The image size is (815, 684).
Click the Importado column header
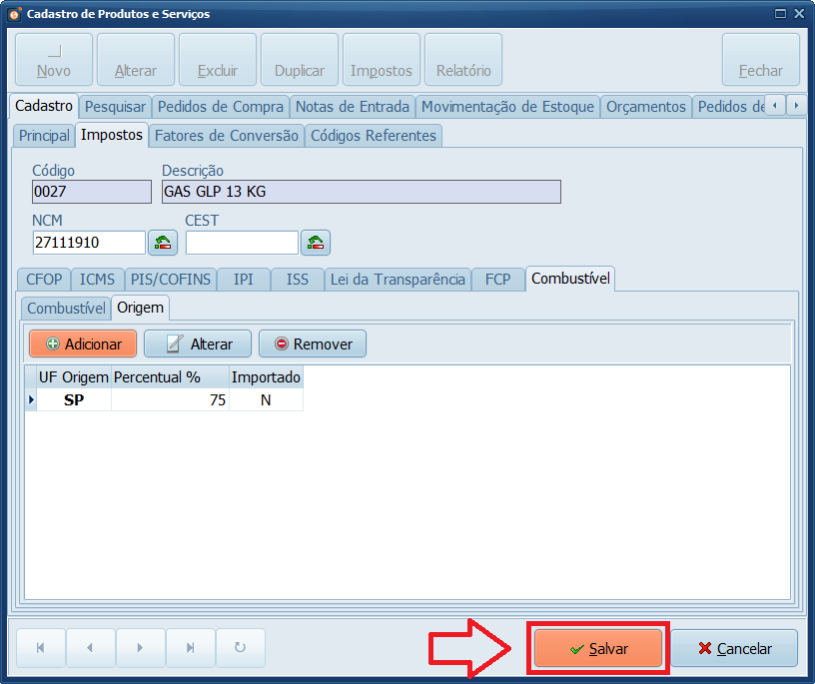click(x=266, y=376)
